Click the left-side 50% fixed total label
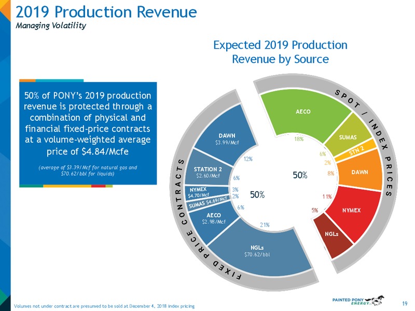Screen dimensions: 415x311 tap(257, 195)
